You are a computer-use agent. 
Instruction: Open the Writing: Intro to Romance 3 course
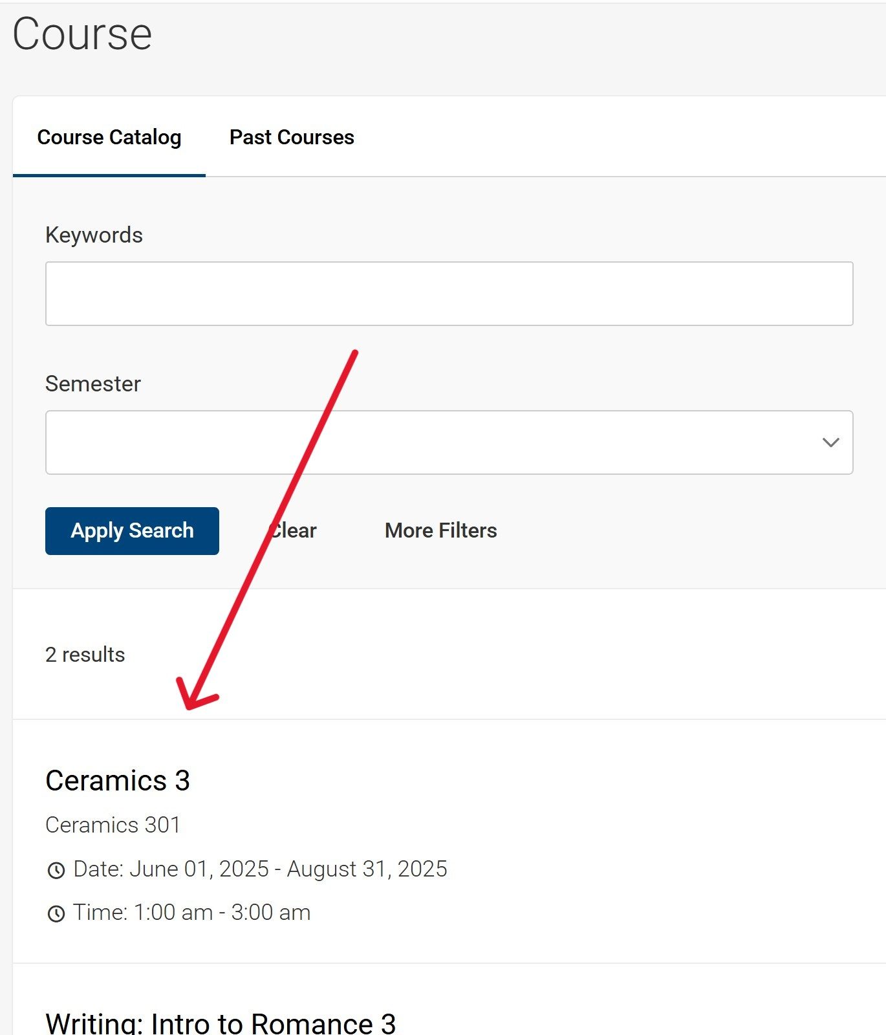pos(221,1023)
